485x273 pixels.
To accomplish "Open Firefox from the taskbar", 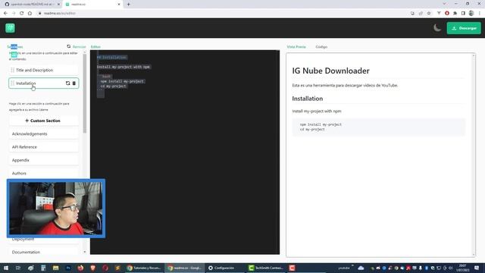I will (x=80, y=268).
